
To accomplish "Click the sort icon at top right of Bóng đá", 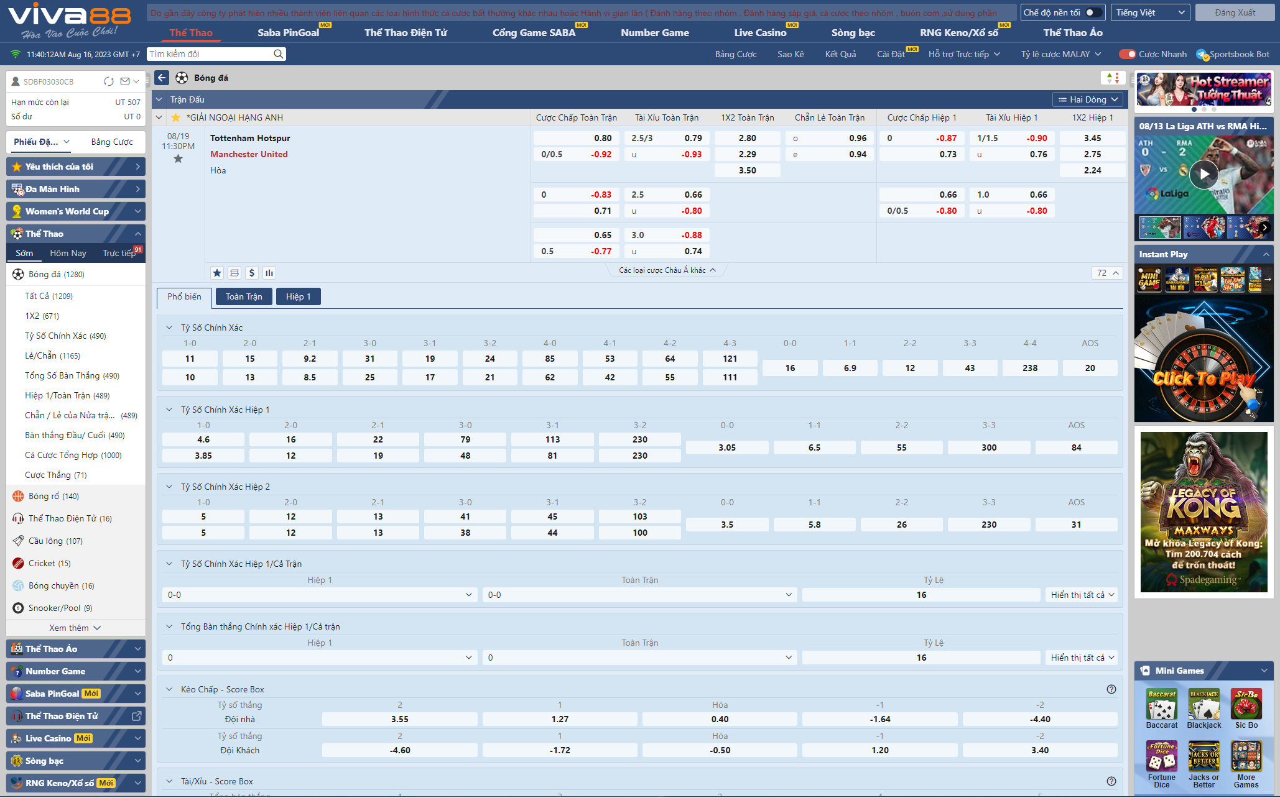I will tap(1113, 78).
